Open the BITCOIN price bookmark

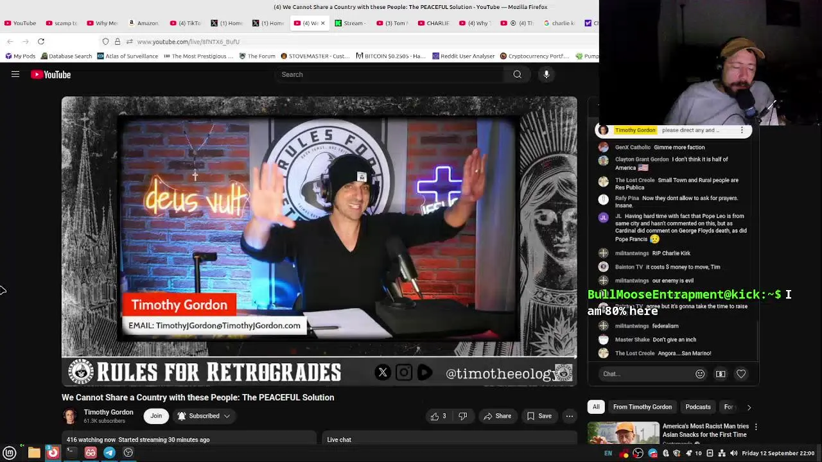tap(391, 56)
